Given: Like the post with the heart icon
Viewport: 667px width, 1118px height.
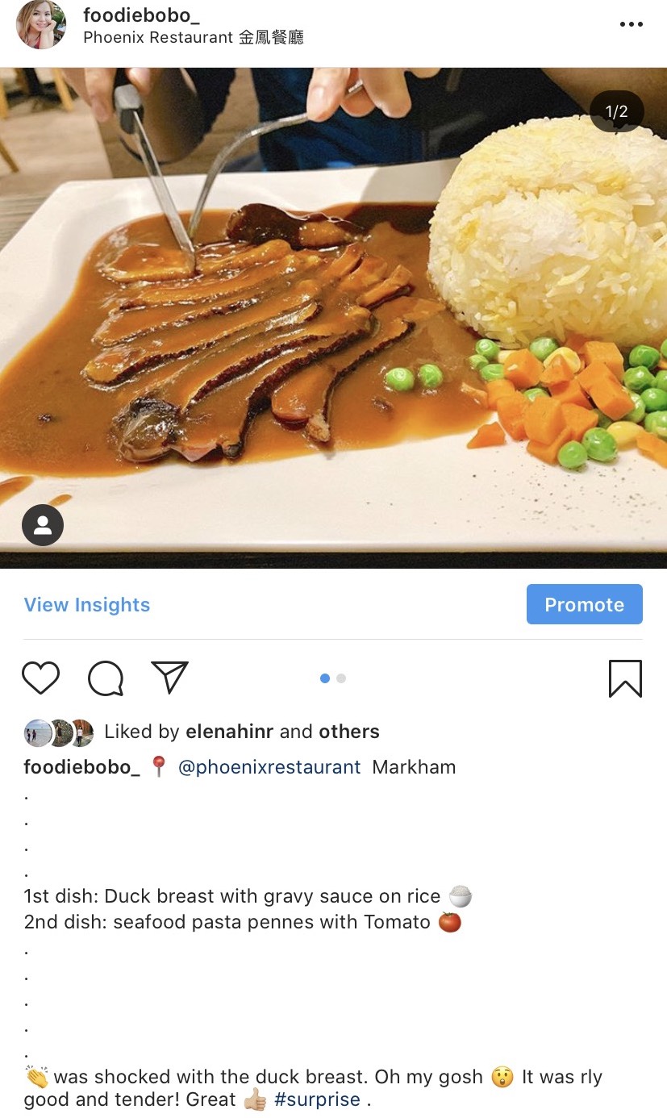Looking at the screenshot, I should point(40,678).
